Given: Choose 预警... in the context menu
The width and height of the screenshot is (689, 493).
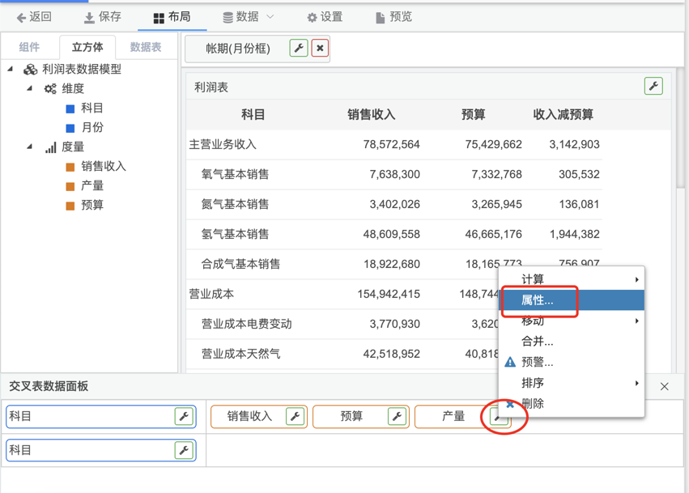Looking at the screenshot, I should tap(538, 362).
